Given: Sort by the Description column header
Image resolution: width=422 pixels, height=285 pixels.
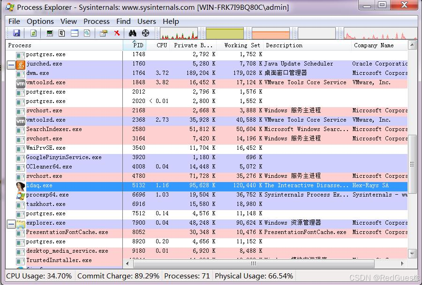Looking at the screenshot, I should click(x=307, y=45).
